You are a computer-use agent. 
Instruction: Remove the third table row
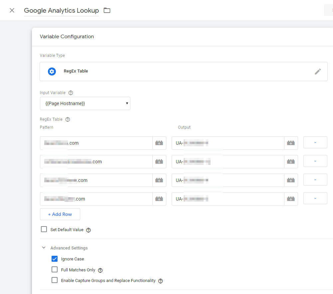(315, 180)
